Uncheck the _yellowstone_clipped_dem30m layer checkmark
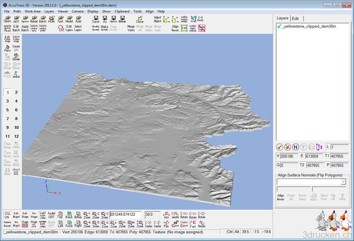Viewport: 354px width, 241px height. pyautogui.click(x=279, y=26)
